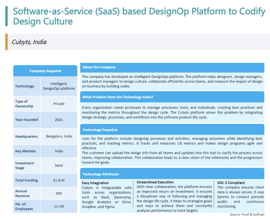Select the 'Year Founded' label
The width and height of the screenshot is (270, 219).
(27, 120)
